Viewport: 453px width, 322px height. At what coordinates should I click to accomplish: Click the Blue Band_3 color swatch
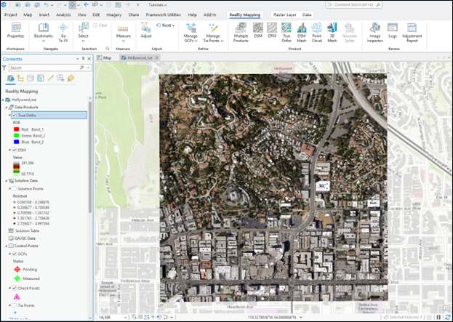pyautogui.click(x=17, y=142)
